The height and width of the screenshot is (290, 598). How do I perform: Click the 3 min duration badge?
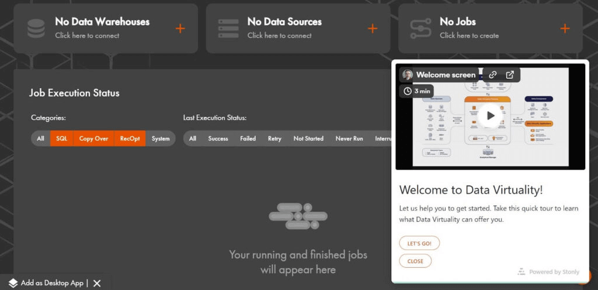pos(416,91)
